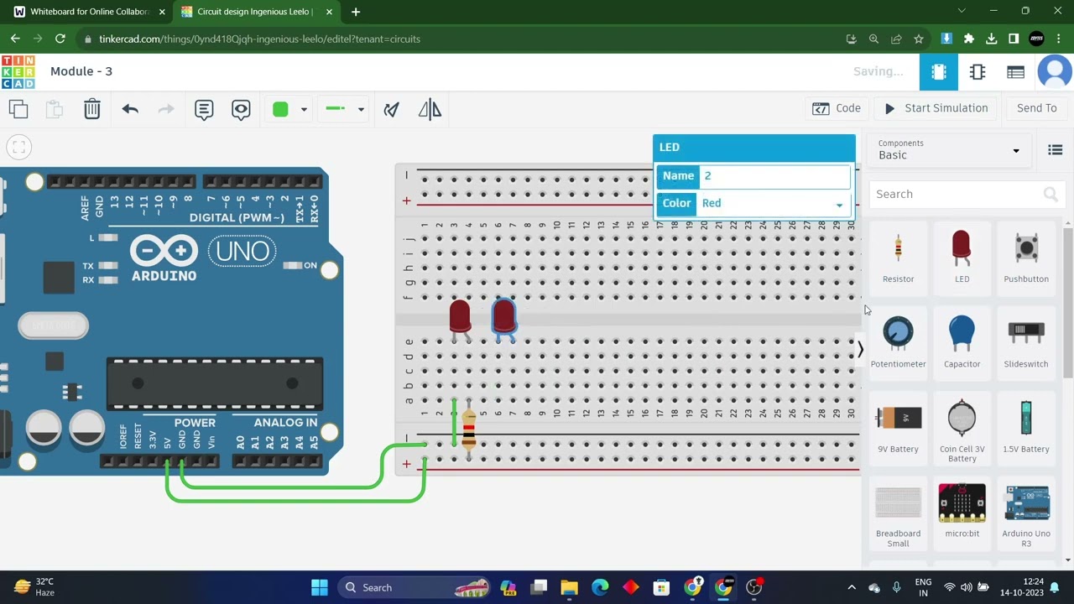Image resolution: width=1074 pixels, height=604 pixels.
Task: Zoom to fit the design
Action: click(18, 148)
